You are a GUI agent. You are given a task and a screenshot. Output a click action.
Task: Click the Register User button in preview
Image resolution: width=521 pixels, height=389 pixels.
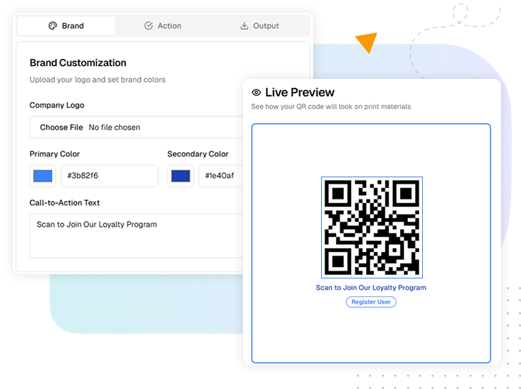click(x=371, y=302)
